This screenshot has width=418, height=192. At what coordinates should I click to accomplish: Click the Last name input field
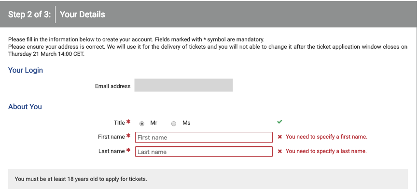[x=204, y=152]
